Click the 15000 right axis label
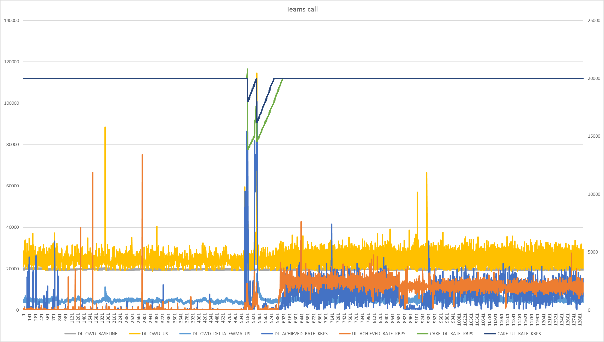The width and height of the screenshot is (604, 342). click(594, 136)
